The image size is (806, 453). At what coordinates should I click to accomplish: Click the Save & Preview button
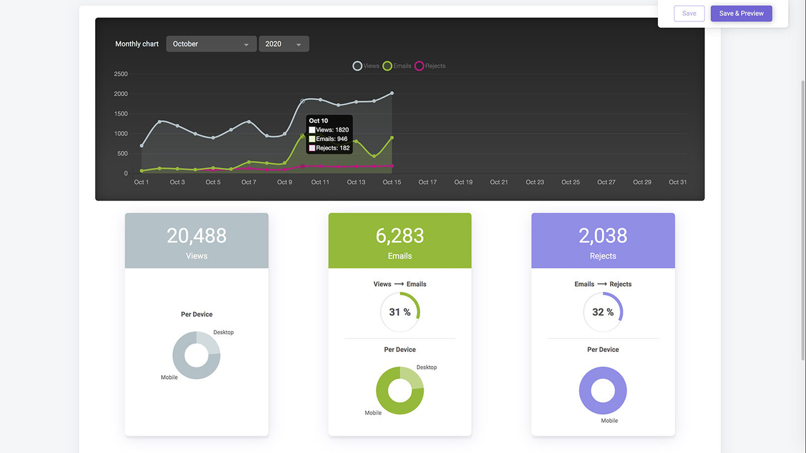point(741,13)
